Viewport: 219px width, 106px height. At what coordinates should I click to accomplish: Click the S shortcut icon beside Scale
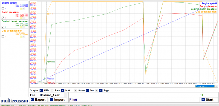pos(87,91)
